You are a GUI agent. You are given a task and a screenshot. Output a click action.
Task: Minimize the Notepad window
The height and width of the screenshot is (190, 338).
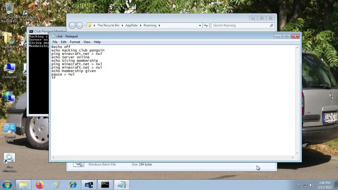(x=278, y=36)
